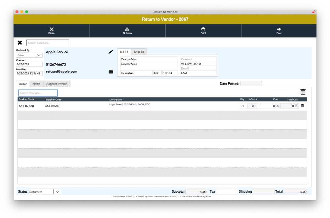Image resolution: width=330 pixels, height=218 pixels.
Task: Select the Supplier Invoice tab
Action: (57, 84)
